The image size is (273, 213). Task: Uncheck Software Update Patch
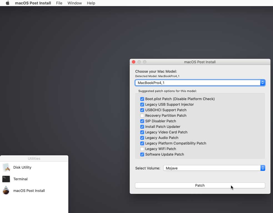click(142, 154)
